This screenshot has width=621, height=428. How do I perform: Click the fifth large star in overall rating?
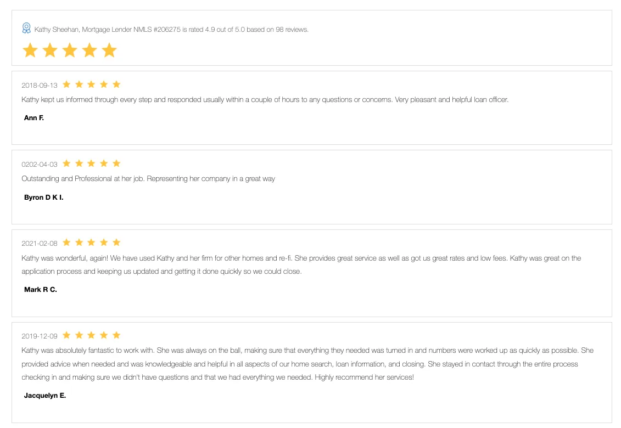pyautogui.click(x=109, y=50)
